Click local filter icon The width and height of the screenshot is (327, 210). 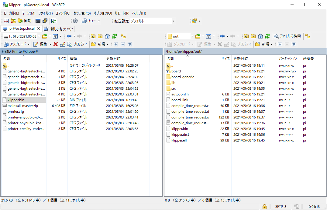pyautogui.click(x=55, y=36)
